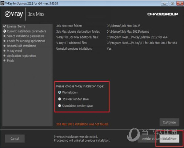Click the Install Now button
The height and width of the screenshot is (148, 184).
[x=169, y=138]
